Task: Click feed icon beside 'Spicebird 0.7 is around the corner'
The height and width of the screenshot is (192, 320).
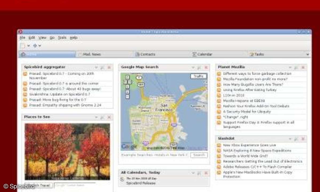Action: [x=25, y=83]
